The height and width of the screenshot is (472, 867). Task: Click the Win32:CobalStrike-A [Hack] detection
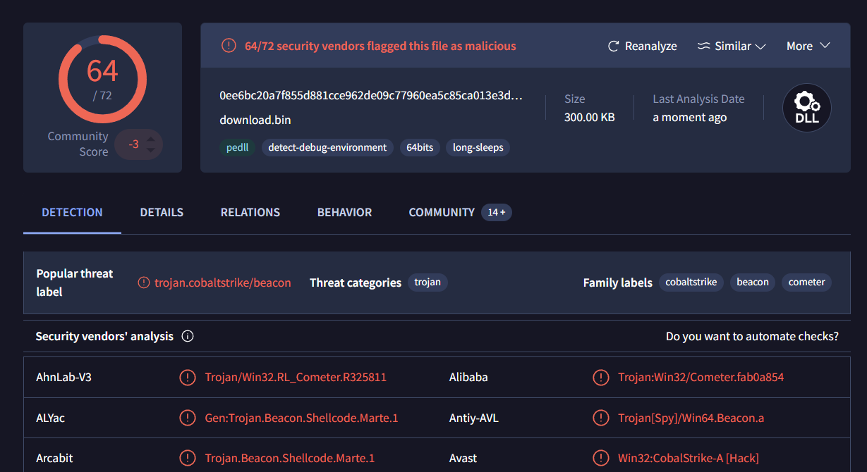(x=689, y=458)
